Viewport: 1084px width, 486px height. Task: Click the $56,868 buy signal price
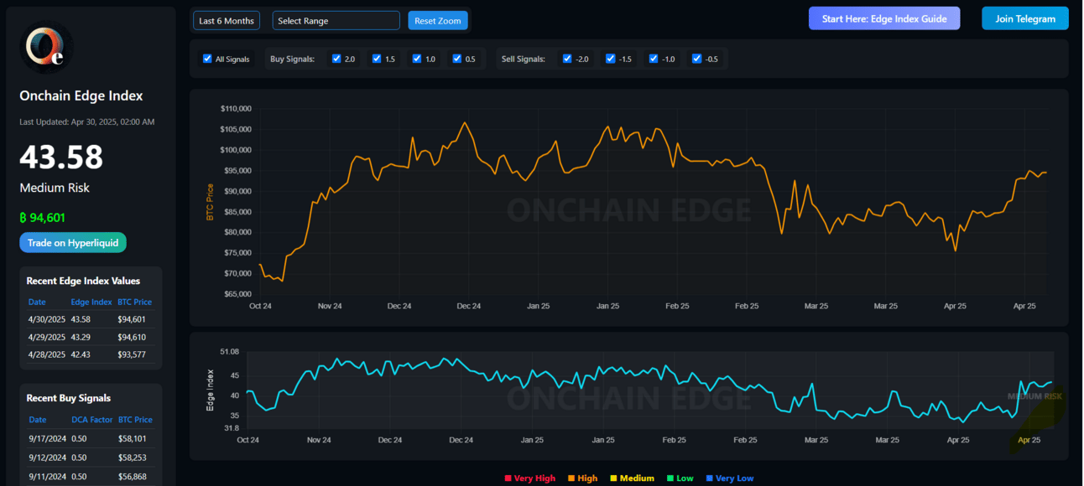click(x=132, y=477)
